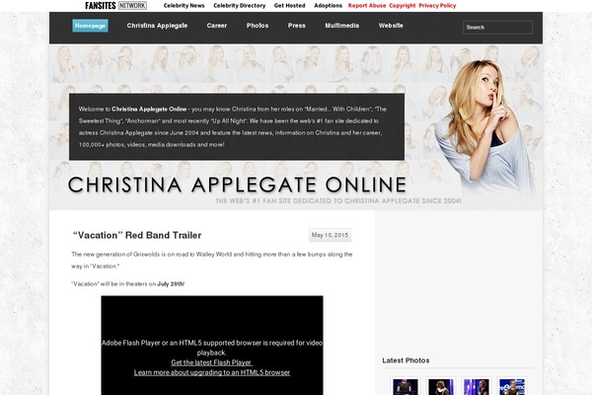The height and width of the screenshot is (395, 592).
Task: Select the Website menu item
Action: (391, 26)
